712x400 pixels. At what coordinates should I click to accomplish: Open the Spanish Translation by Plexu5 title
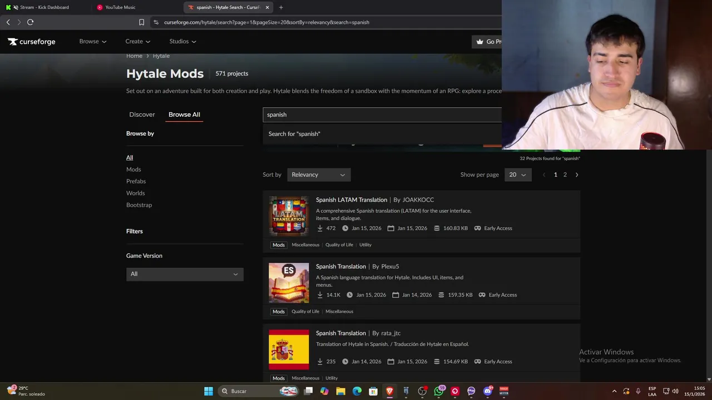[x=341, y=267]
